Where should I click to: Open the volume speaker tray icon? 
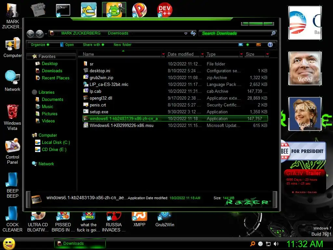click(x=276, y=244)
